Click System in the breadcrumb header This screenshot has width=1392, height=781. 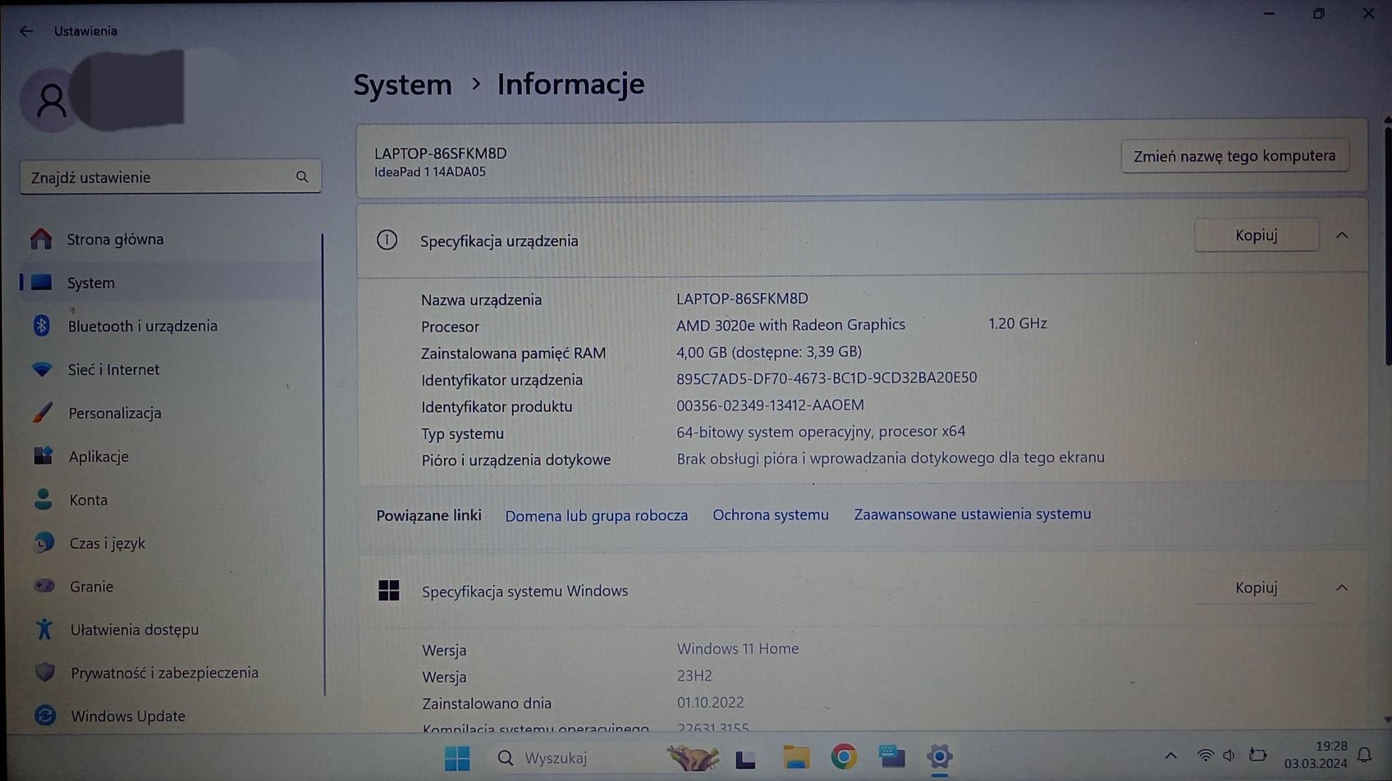[x=402, y=84]
